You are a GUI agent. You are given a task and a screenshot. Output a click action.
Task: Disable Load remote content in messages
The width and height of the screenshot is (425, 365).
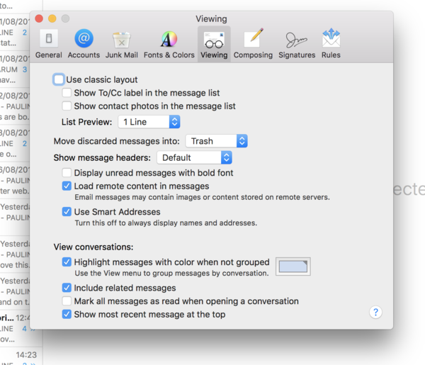[67, 186]
